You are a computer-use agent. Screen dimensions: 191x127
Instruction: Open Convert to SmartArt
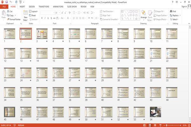point(109,19)
